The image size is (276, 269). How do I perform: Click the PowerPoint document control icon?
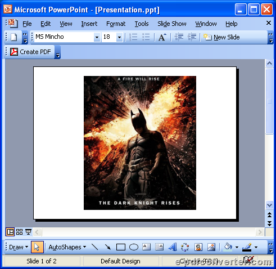pyautogui.click(x=13, y=23)
